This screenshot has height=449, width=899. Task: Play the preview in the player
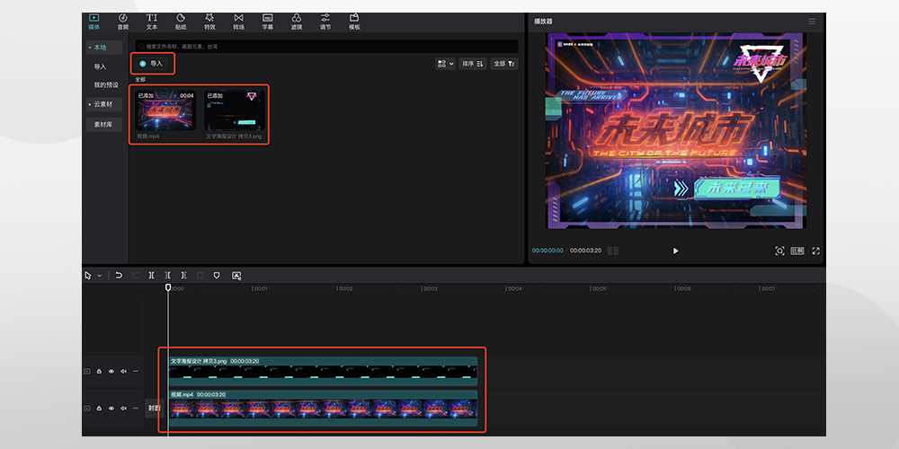tap(675, 251)
